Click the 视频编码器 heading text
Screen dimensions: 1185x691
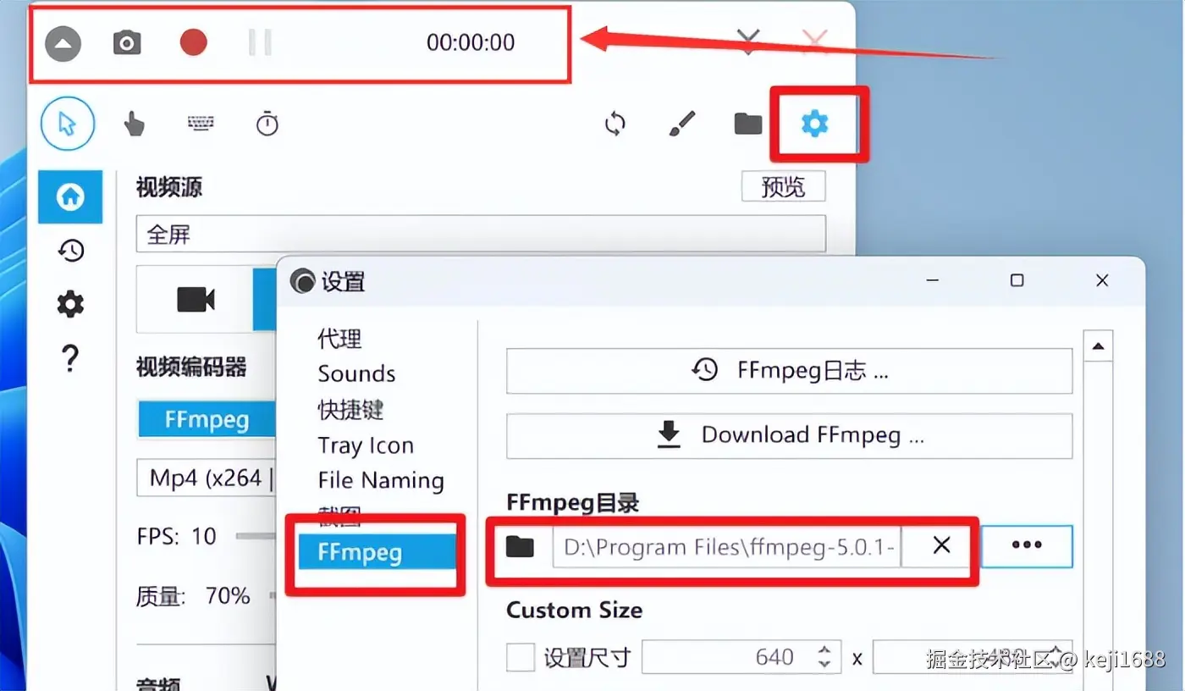coord(191,367)
